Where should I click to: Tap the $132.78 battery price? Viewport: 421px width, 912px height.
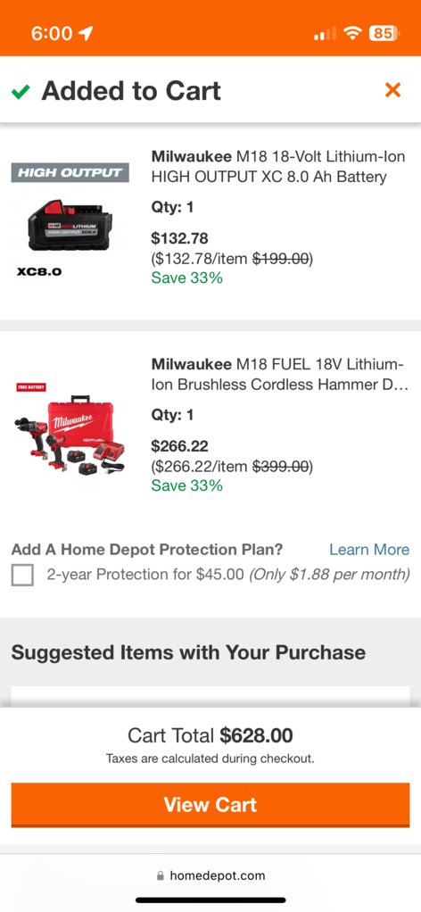(x=179, y=238)
